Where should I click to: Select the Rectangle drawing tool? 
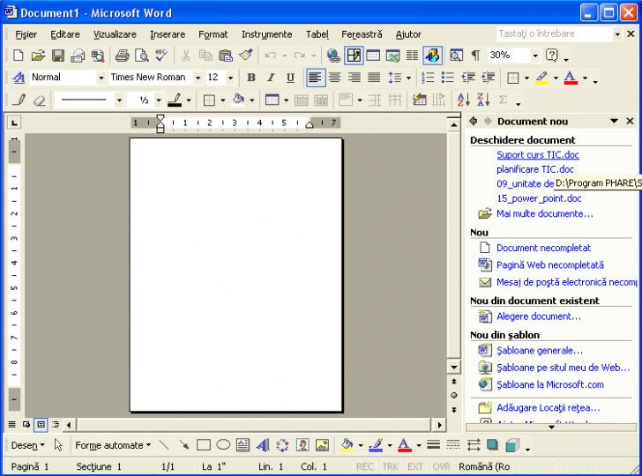click(x=204, y=445)
